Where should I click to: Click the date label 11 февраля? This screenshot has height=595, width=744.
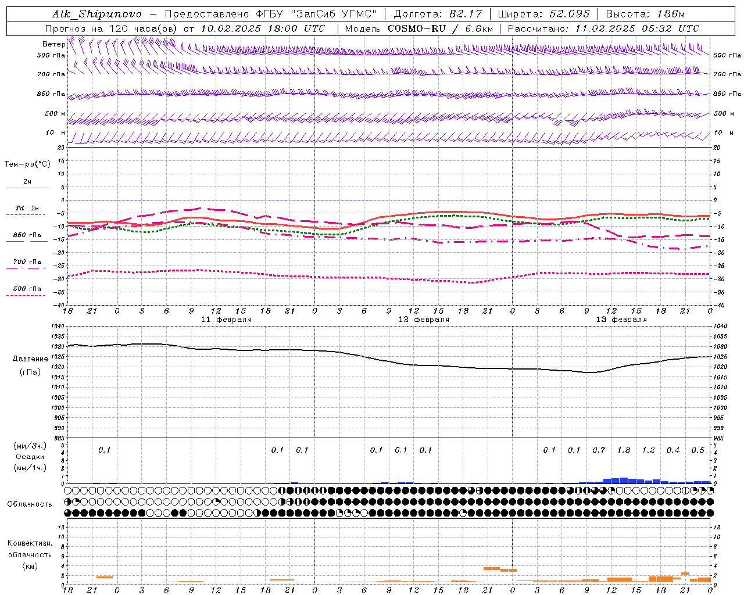[x=226, y=320]
